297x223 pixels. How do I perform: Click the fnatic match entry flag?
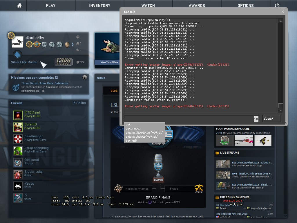[x=218, y=208]
